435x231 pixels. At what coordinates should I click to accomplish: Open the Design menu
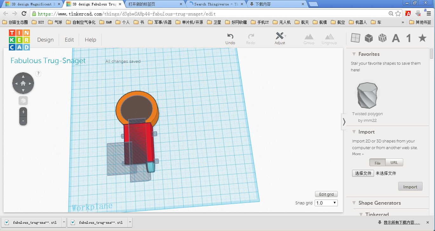(45, 40)
